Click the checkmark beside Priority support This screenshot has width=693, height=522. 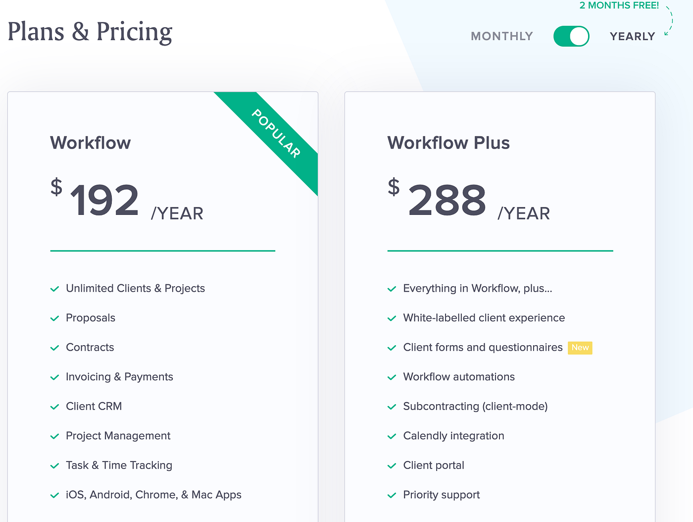pyautogui.click(x=392, y=495)
